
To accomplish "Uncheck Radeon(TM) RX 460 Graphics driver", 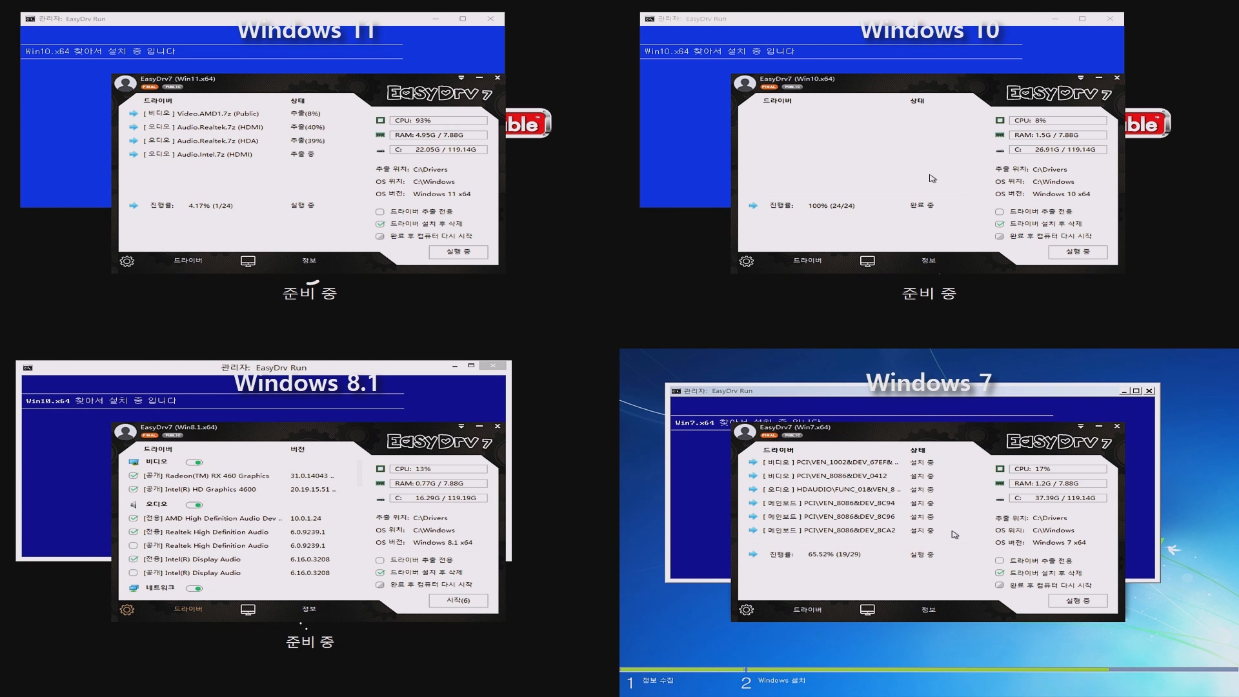I will pyautogui.click(x=133, y=476).
